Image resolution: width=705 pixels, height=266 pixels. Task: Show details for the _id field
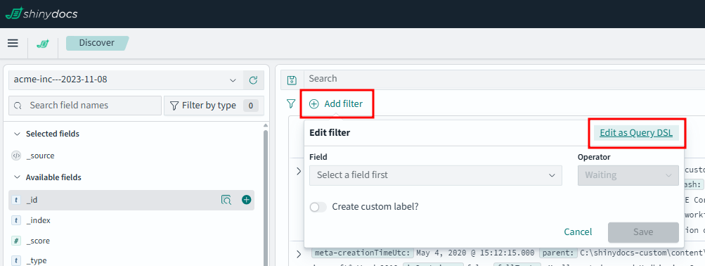point(226,200)
